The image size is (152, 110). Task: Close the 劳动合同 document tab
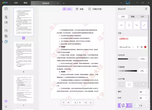pyautogui.click(x=58, y=3)
